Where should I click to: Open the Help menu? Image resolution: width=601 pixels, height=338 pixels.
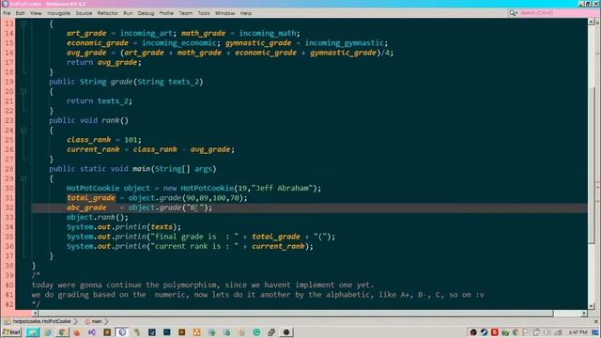pyautogui.click(x=246, y=13)
